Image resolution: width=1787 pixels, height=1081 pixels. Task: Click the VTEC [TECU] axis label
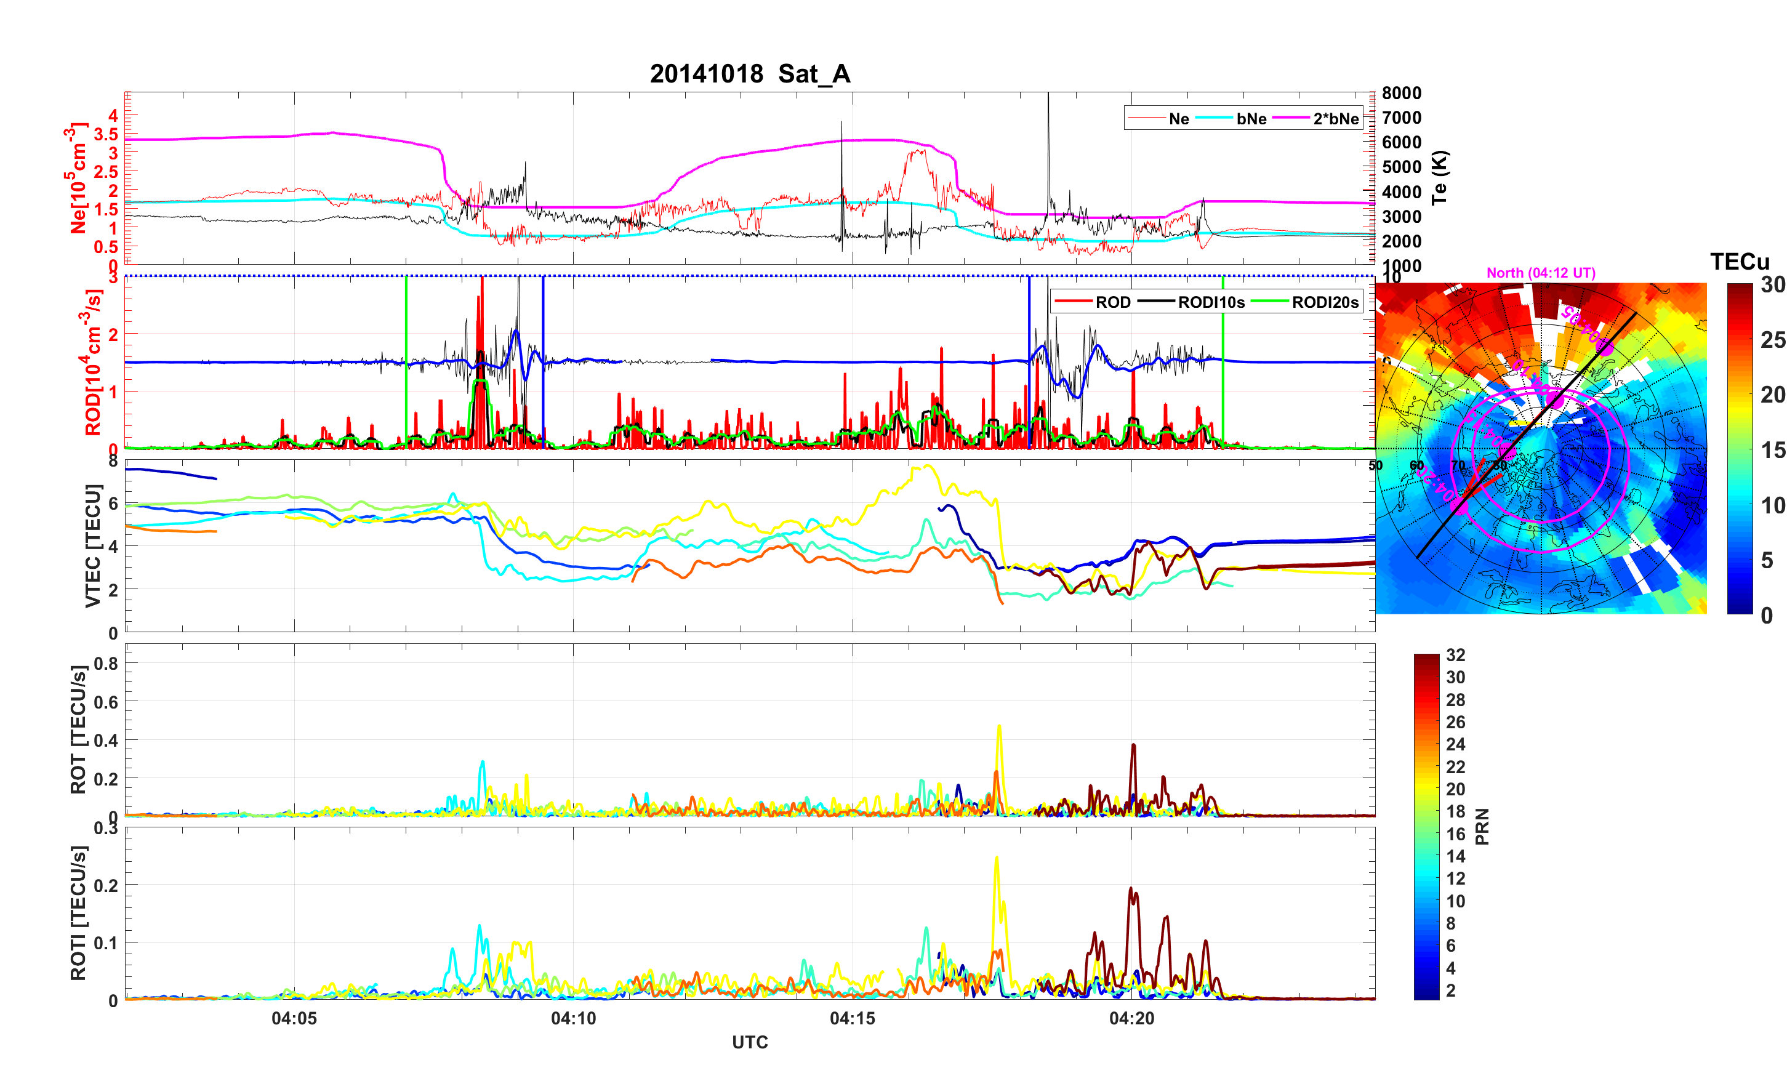coord(92,545)
